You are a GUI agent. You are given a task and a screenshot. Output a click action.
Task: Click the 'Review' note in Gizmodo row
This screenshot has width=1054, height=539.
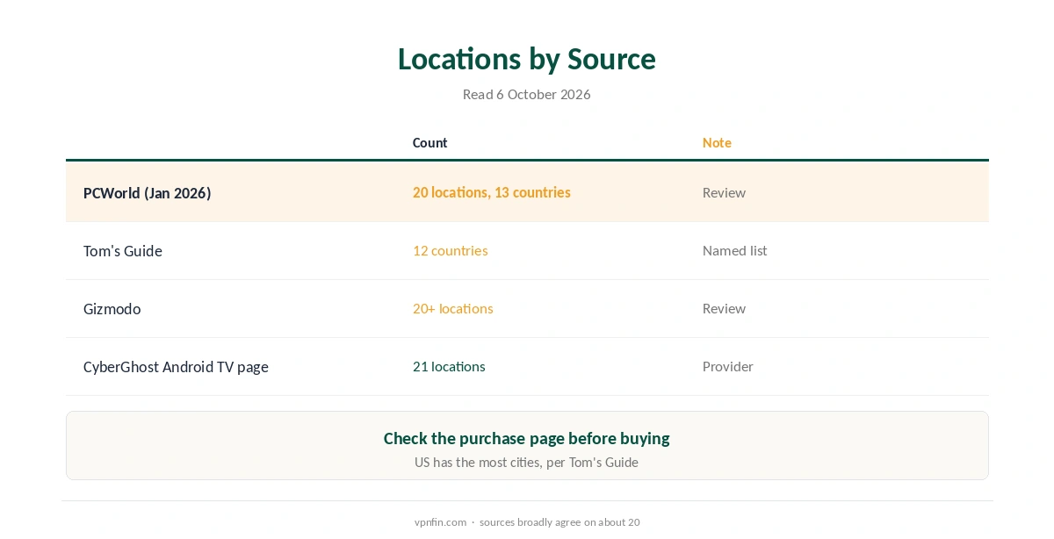(724, 308)
